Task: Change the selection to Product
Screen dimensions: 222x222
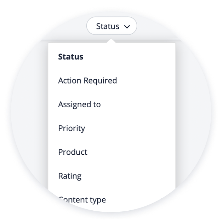Action: 73,152
